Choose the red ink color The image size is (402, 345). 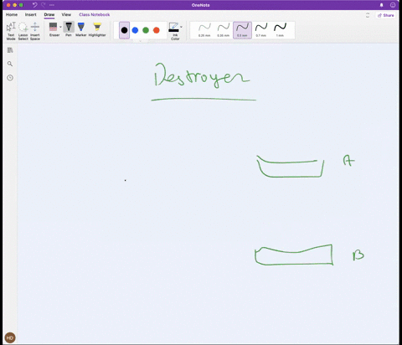[x=157, y=30]
